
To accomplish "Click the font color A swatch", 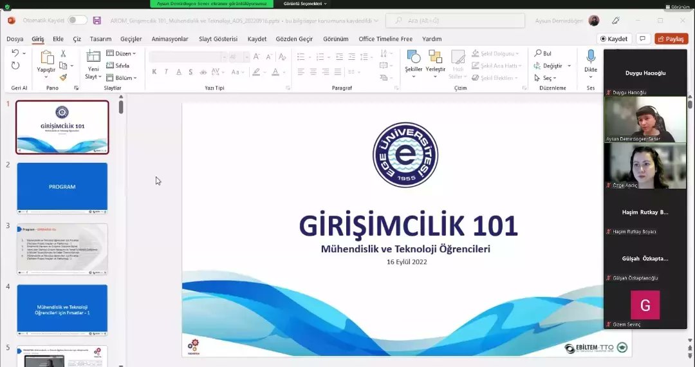I will pos(275,72).
